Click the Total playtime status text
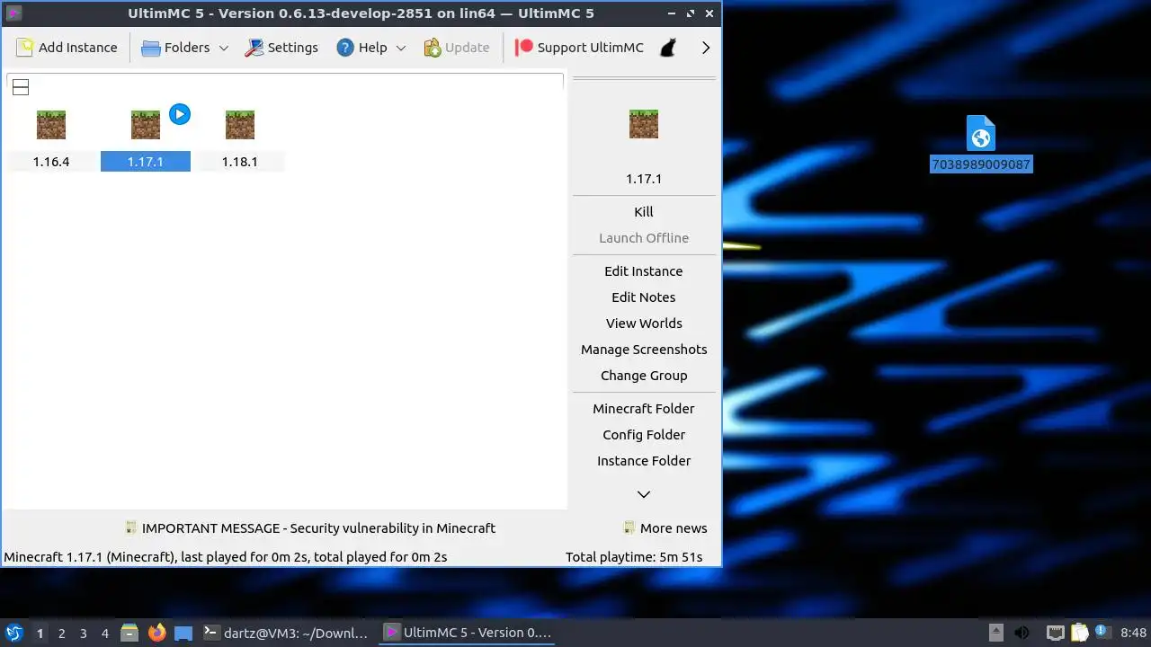 pyautogui.click(x=634, y=557)
